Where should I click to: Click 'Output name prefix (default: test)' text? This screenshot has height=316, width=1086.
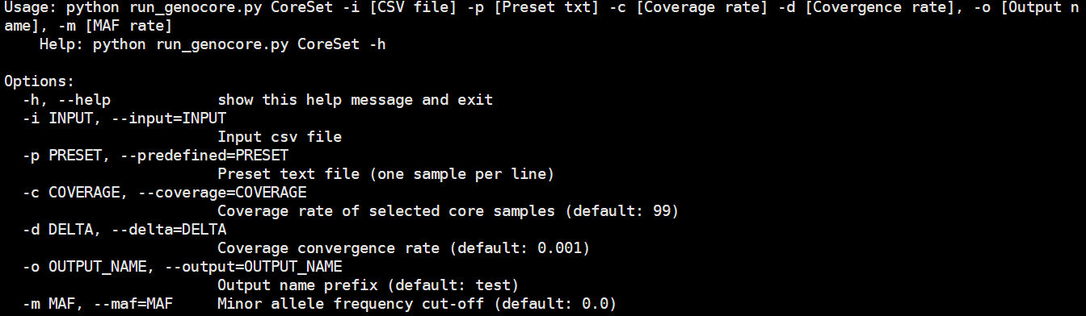[368, 285]
